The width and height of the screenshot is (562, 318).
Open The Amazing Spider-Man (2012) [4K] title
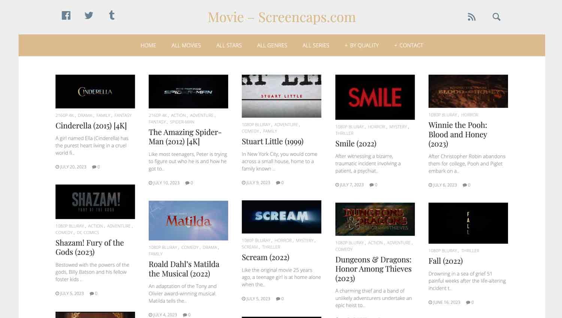[x=185, y=137]
